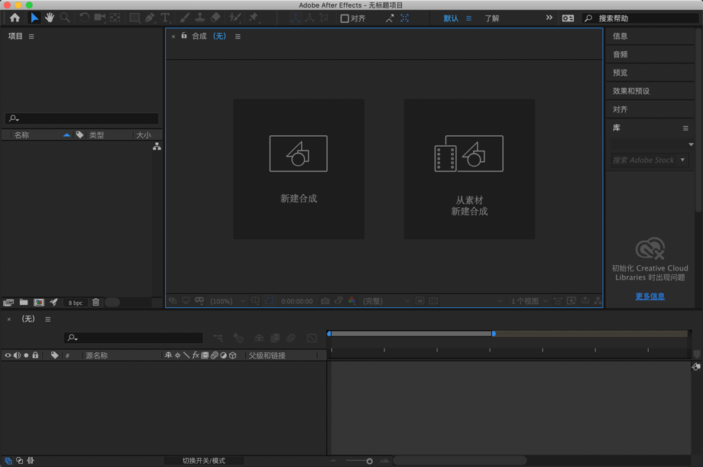The width and height of the screenshot is (703, 467).
Task: Open the timeline (无) panel menu
Action: [x=48, y=319]
